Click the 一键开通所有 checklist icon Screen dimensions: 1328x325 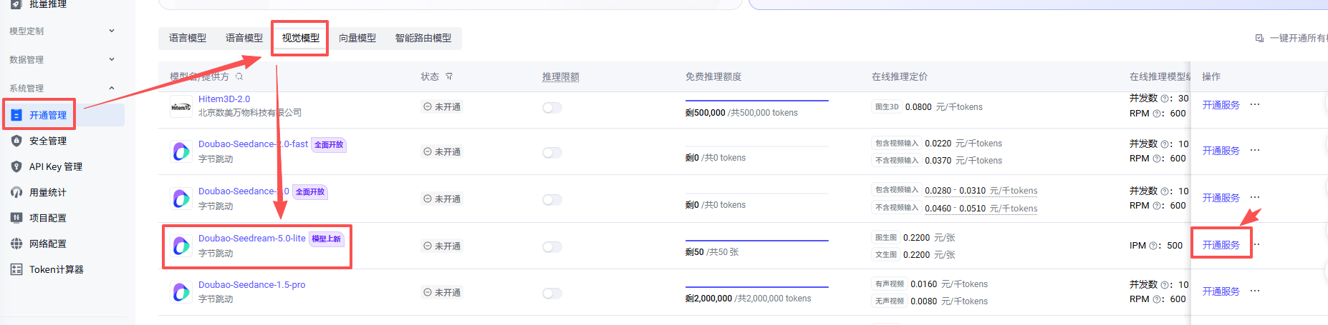pos(1259,38)
